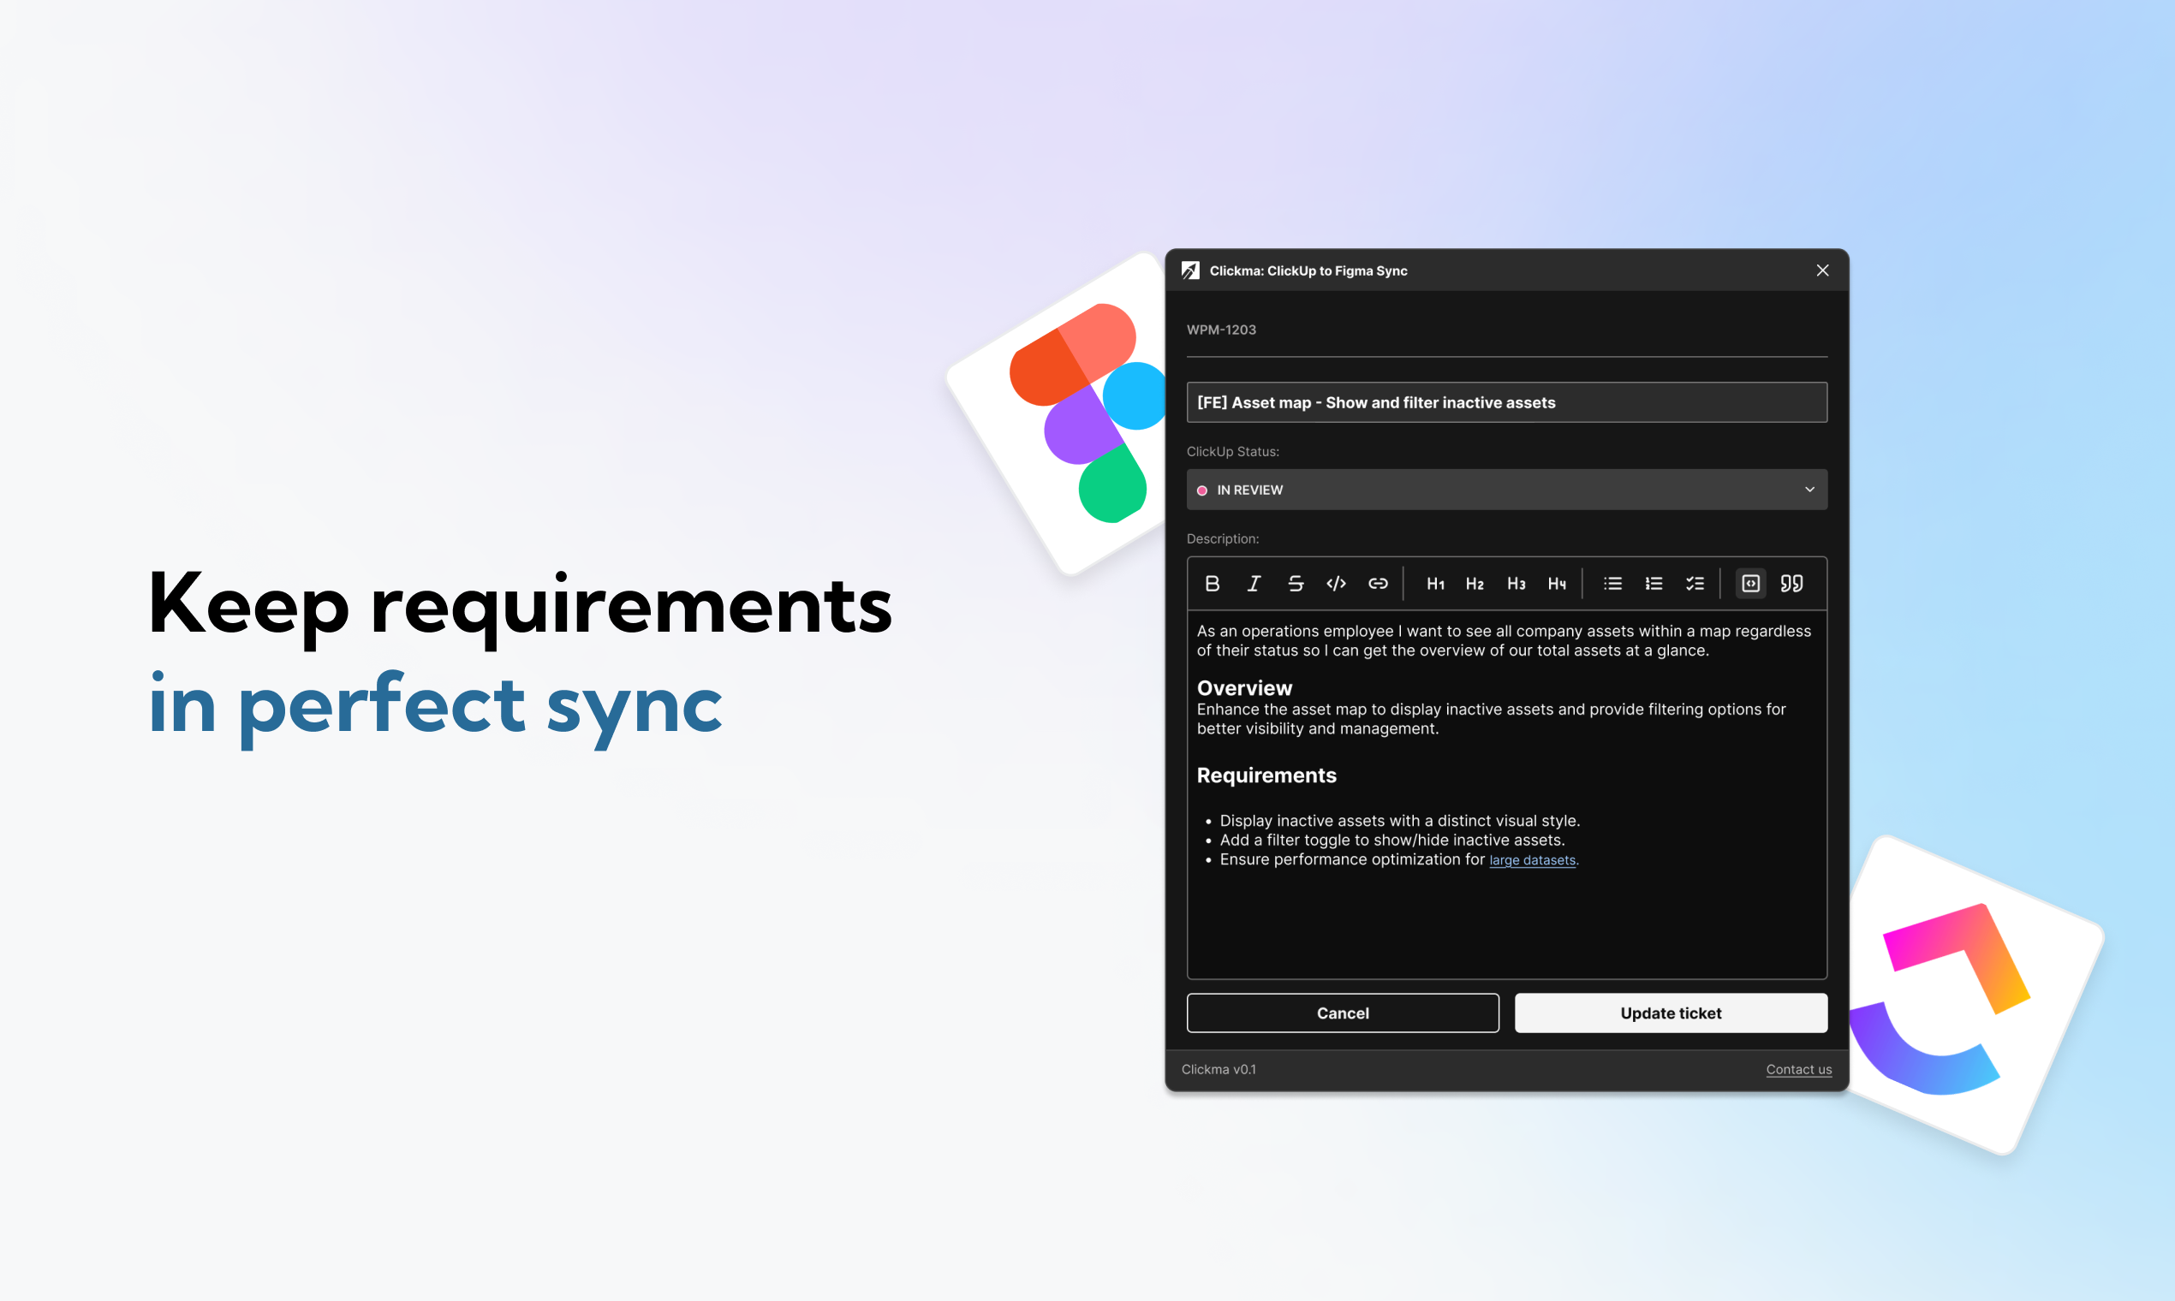Click 'Add a filter toggle to show/hide inactive assets'
2175x1301 pixels.
[1391, 841]
